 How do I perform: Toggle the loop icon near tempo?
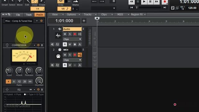point(173,8)
